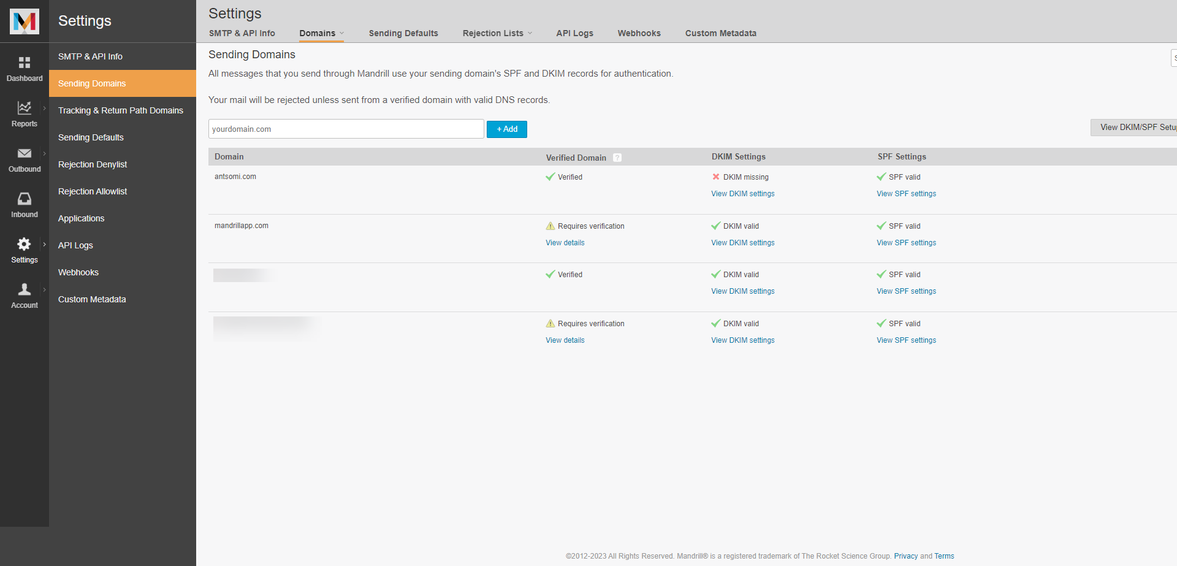Click the Settings gear icon
Image resolution: width=1177 pixels, height=566 pixels.
tap(24, 244)
